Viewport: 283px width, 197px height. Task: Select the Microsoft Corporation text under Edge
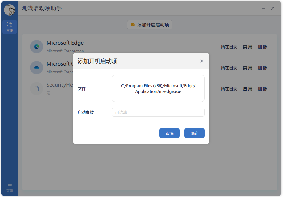coord(65,51)
